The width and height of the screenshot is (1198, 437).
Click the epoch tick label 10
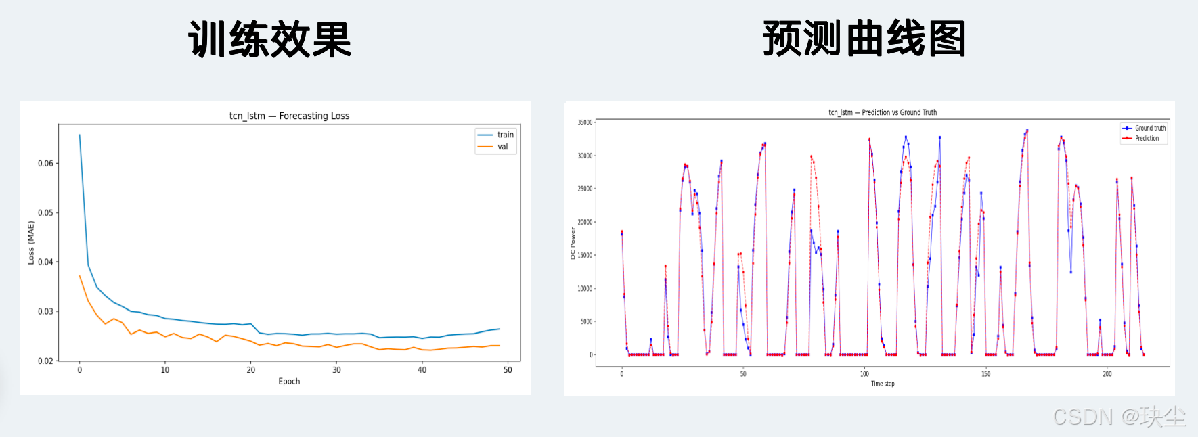165,370
